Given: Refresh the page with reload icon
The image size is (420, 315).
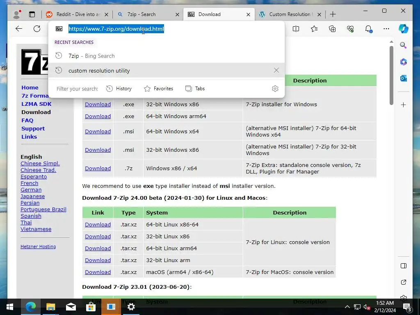Looking at the screenshot, I should pos(37,29).
